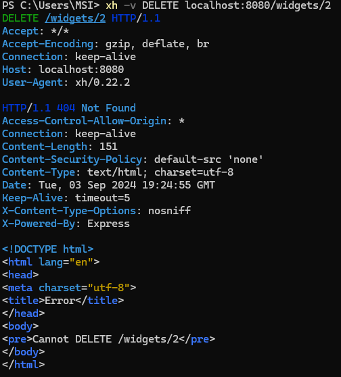The height and width of the screenshot is (377, 341).
Task: Click the Accept-Encoding header name
Action: 47,44
